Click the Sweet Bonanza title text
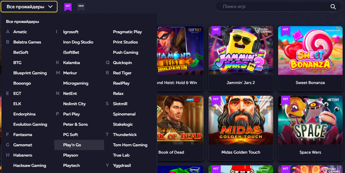Screen dimensions: 345x173 click(x=310, y=83)
